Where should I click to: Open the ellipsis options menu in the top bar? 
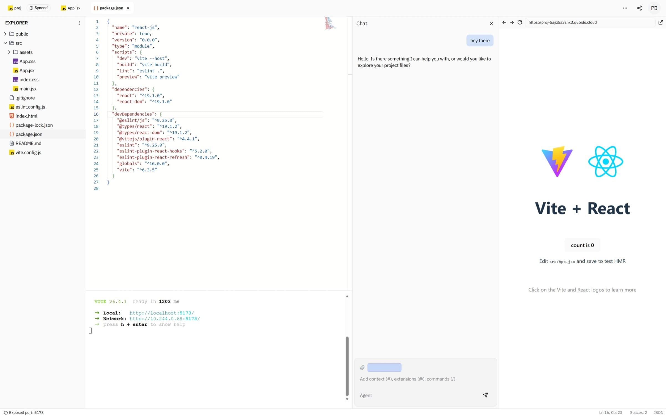pos(625,8)
